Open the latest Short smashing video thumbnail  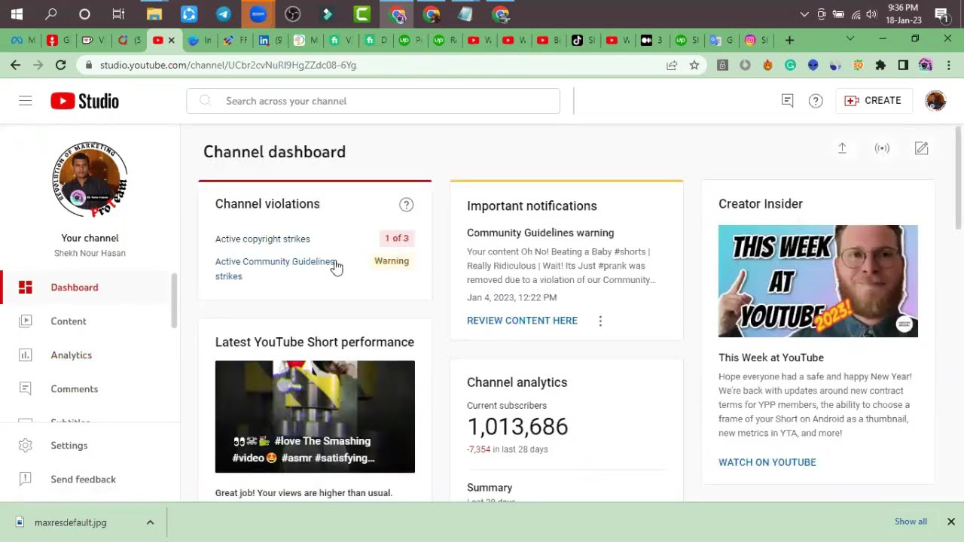pos(315,416)
